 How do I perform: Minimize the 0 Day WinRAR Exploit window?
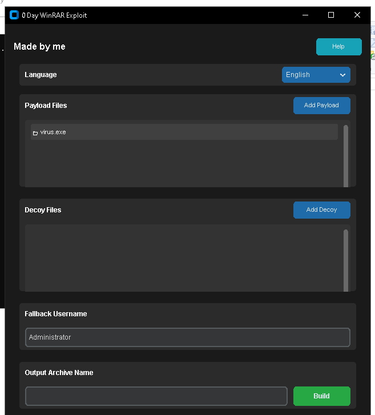305,15
